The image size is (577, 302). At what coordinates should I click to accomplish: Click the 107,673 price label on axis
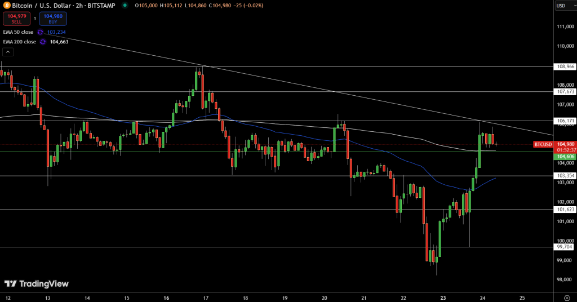coord(565,92)
